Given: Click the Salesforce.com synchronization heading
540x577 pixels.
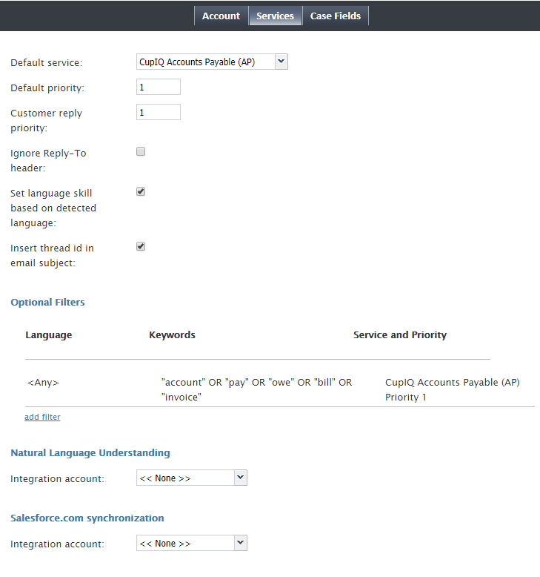Looking at the screenshot, I should pos(87,518).
